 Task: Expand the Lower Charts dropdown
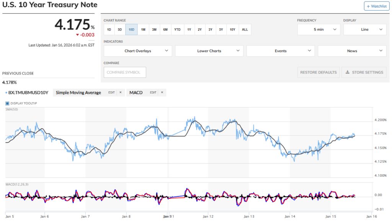(x=209, y=51)
